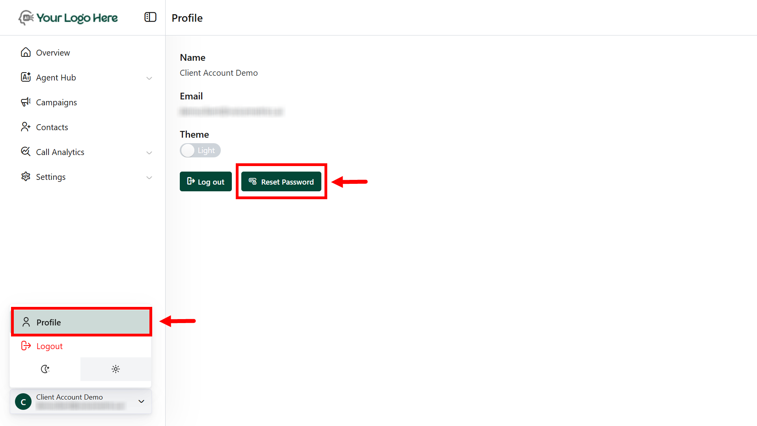Click the Settings gear icon
Screen dimensions: 757x426
[26, 177]
